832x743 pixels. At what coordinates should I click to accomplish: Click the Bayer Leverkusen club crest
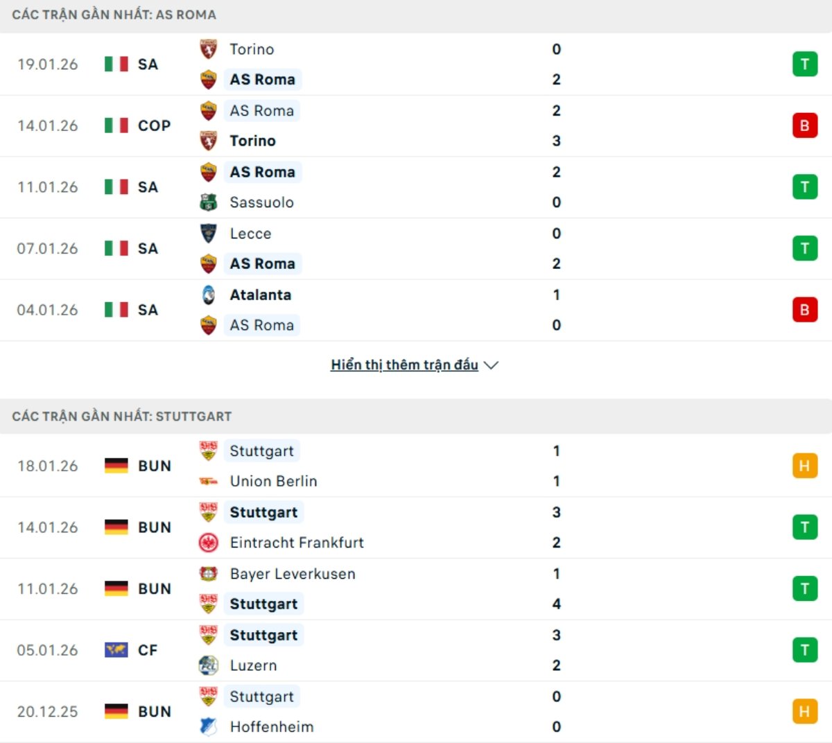point(209,574)
